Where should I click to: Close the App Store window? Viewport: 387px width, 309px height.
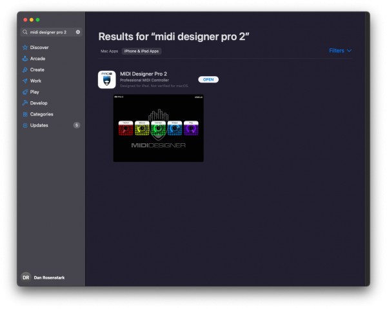pyautogui.click(x=25, y=20)
